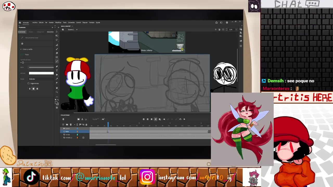Screen dimensions: 333x187
Task: Select the Selection arrow tool
Action: (x=57, y=32)
